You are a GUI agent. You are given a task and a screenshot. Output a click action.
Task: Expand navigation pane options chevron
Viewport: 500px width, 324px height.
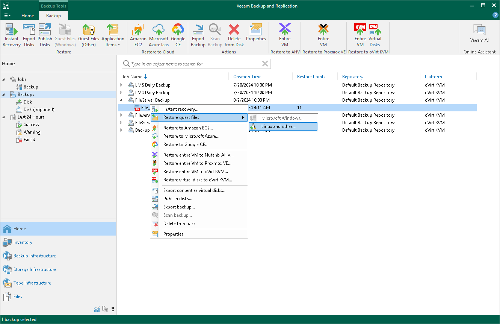click(113, 309)
